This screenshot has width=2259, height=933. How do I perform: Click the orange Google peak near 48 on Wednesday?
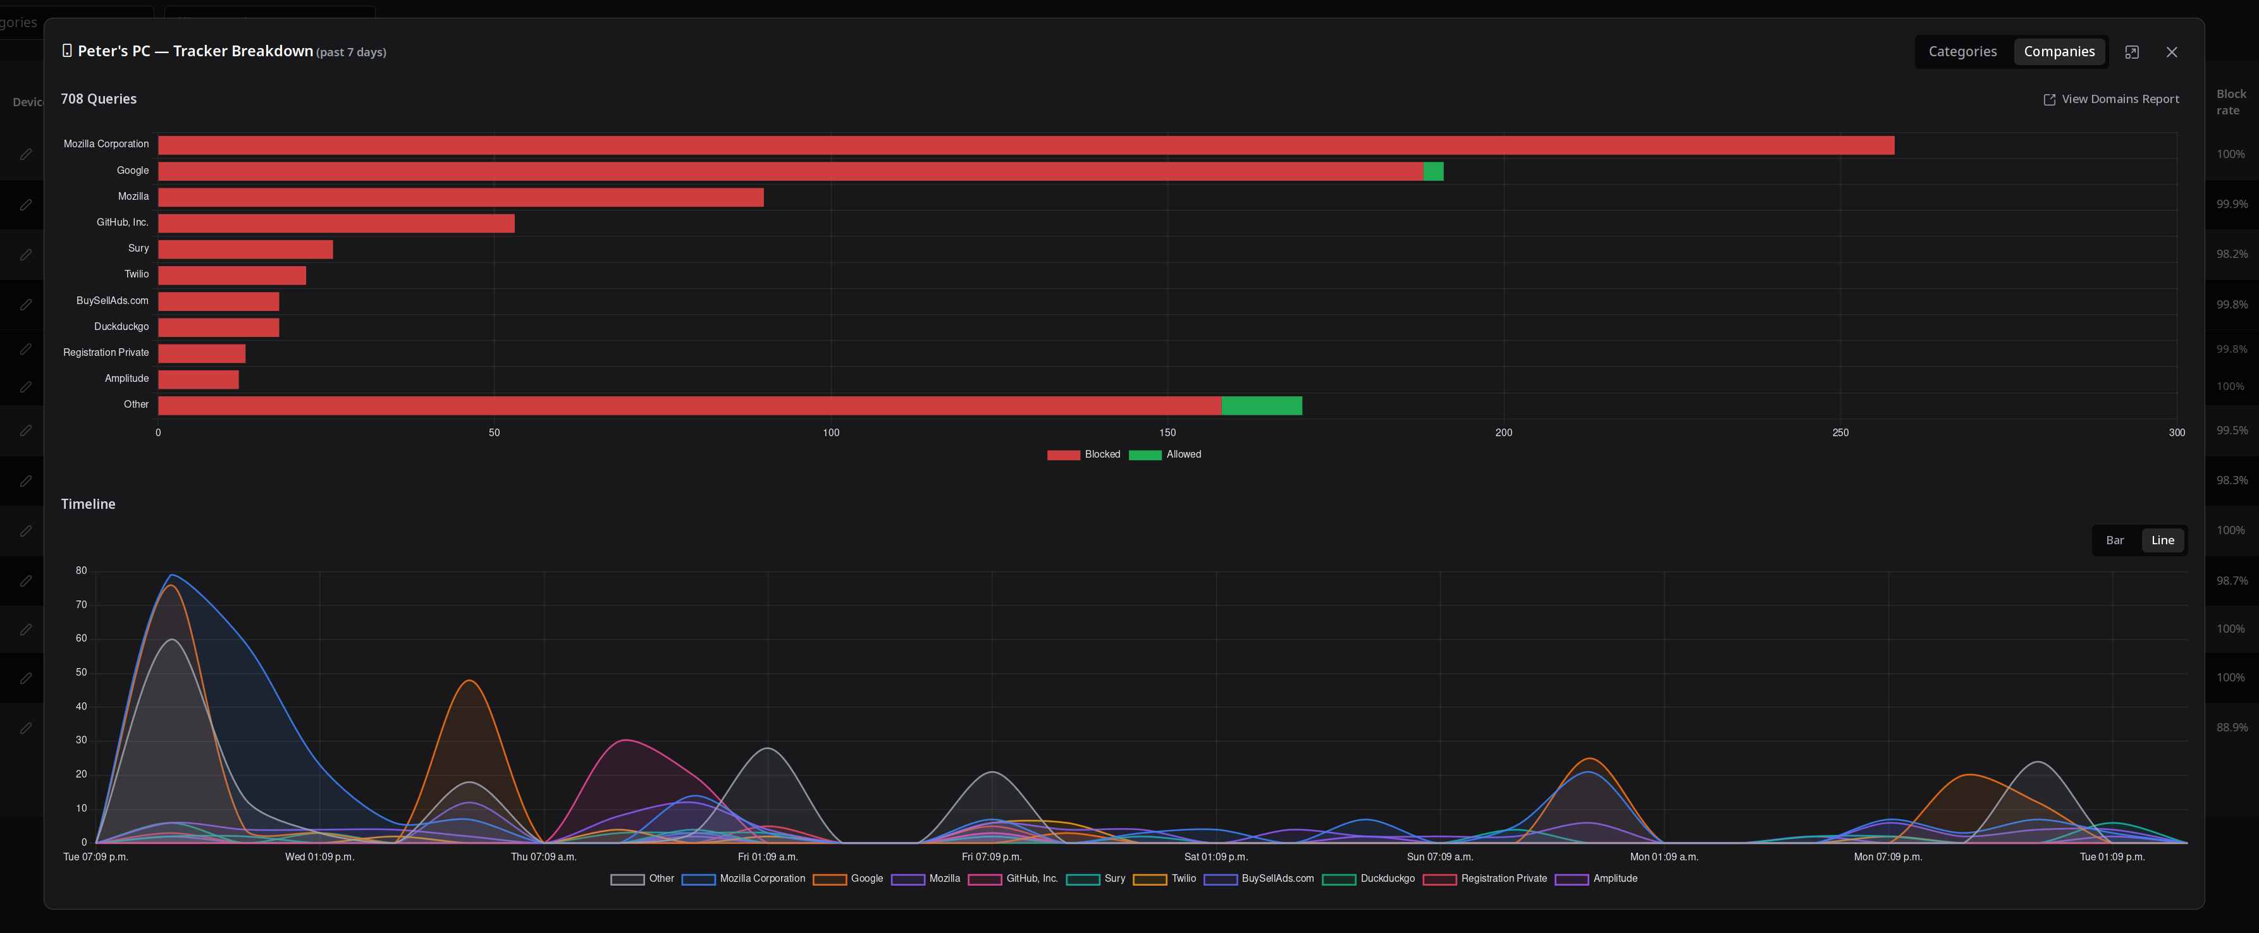470,680
